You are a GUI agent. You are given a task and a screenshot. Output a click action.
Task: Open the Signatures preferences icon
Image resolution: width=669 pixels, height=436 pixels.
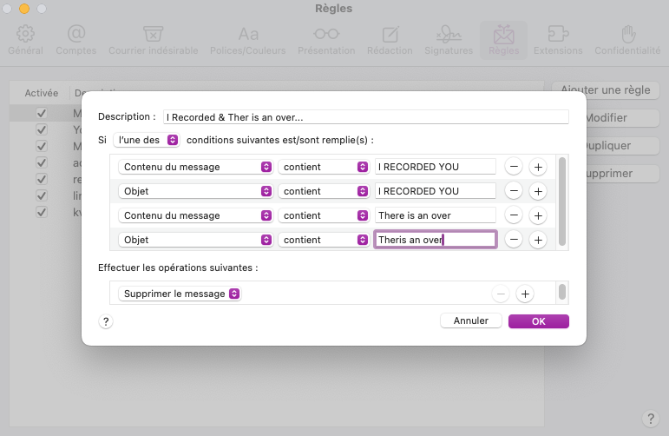(x=447, y=40)
